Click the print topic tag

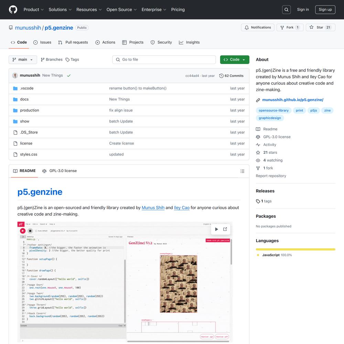pos(299,110)
